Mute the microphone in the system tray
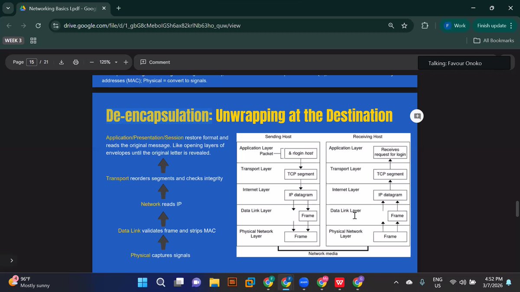This screenshot has width=520, height=292. [422, 282]
